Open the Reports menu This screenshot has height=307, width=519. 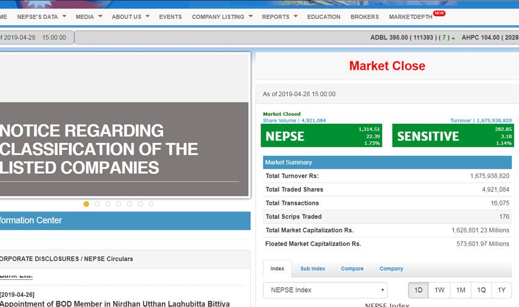[279, 17]
